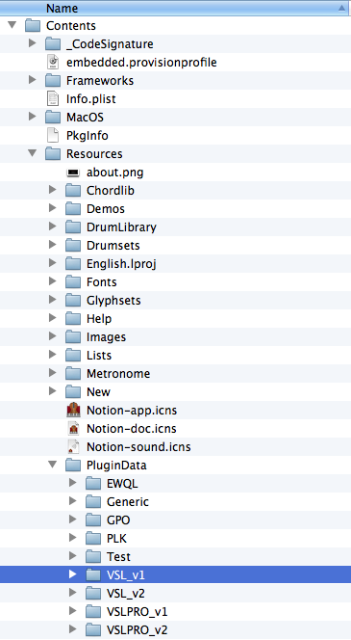Select the file name Notion-doc.icns
The height and width of the screenshot is (640, 351).
point(132,429)
